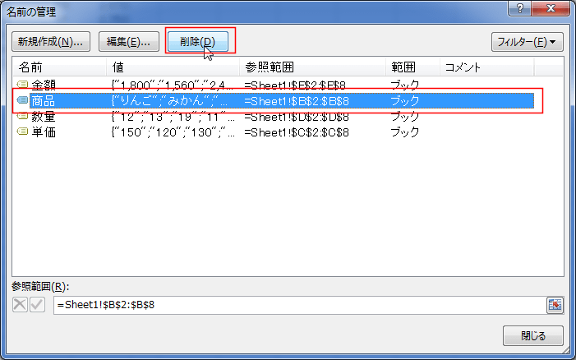Click the name tag icon beside 数量
This screenshot has width=576, height=360.
pyautogui.click(x=23, y=116)
